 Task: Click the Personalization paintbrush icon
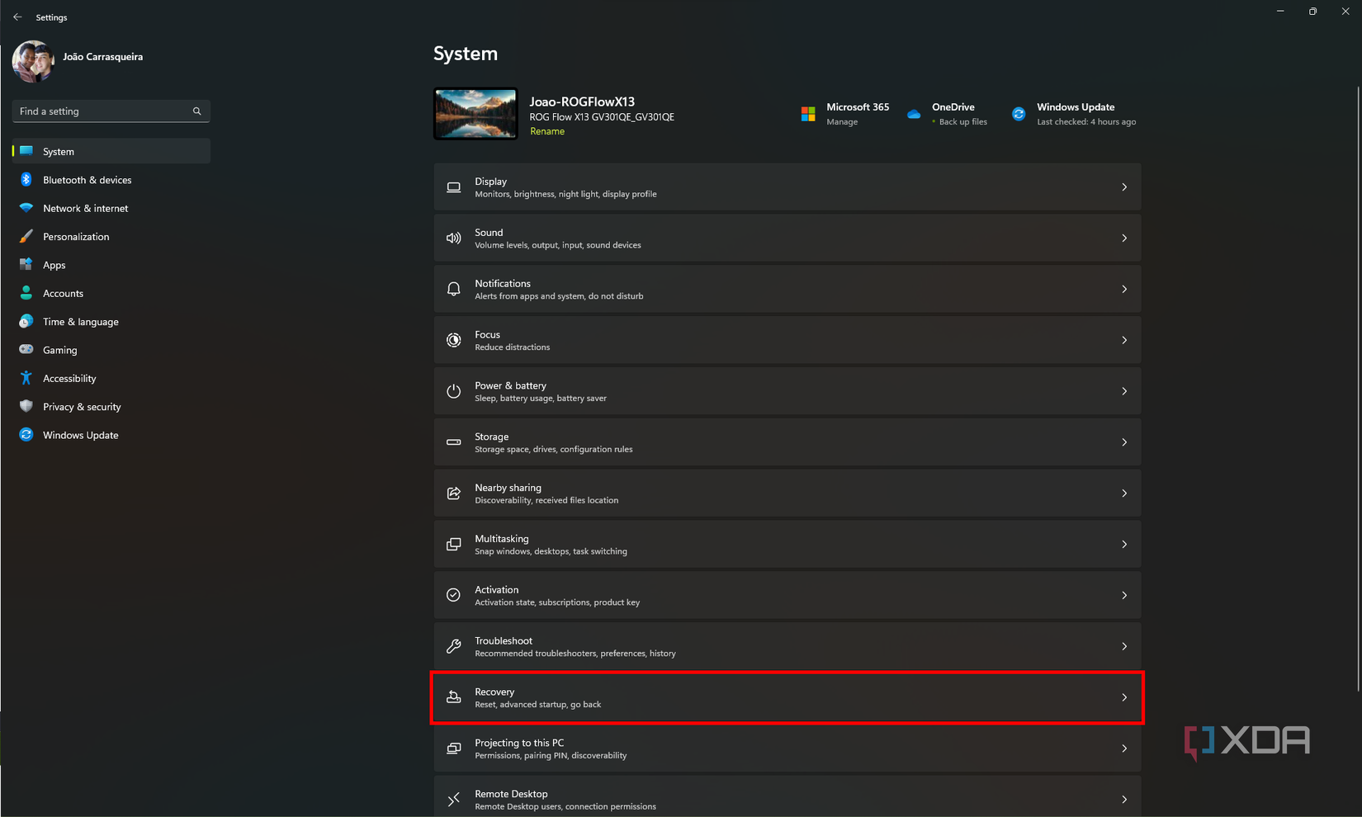[x=26, y=237]
